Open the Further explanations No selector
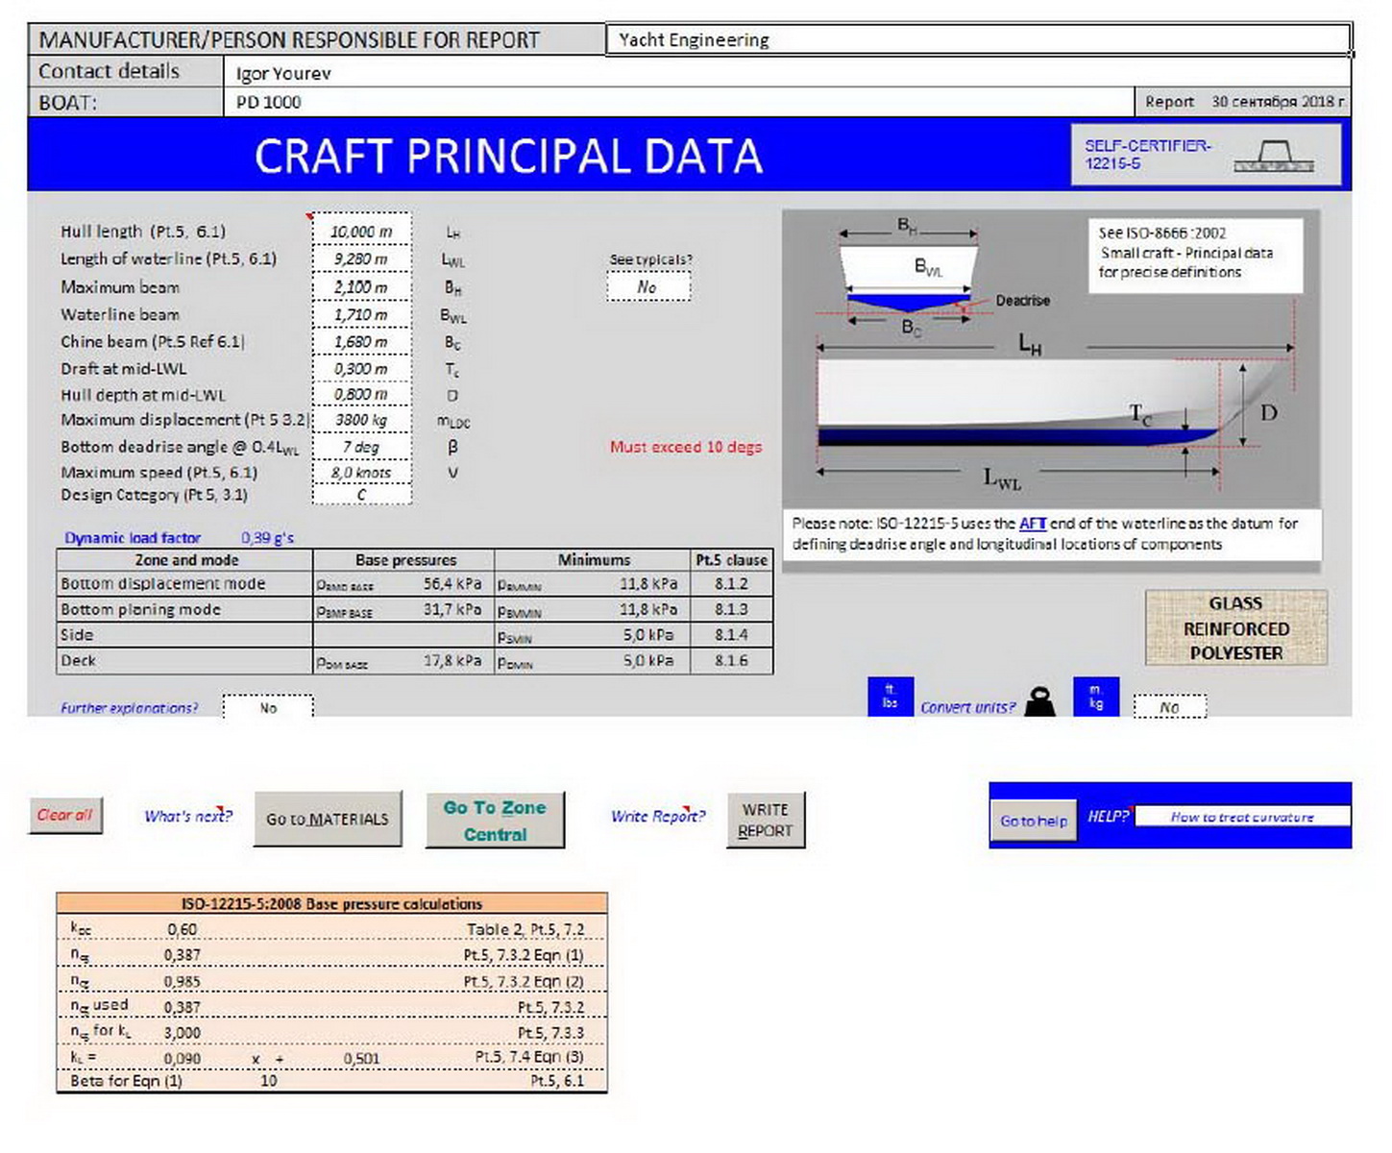This screenshot has height=1153, width=1392. 268,707
